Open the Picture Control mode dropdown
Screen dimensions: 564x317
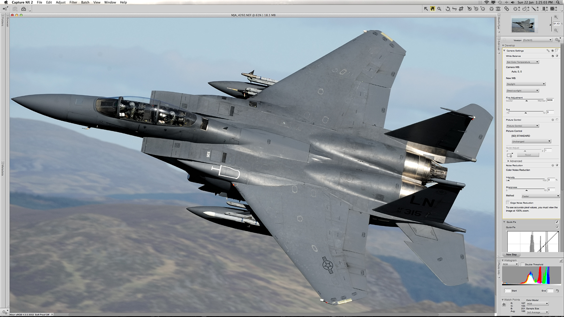522,126
